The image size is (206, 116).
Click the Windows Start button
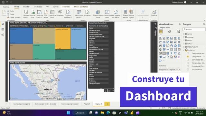click(68, 113)
